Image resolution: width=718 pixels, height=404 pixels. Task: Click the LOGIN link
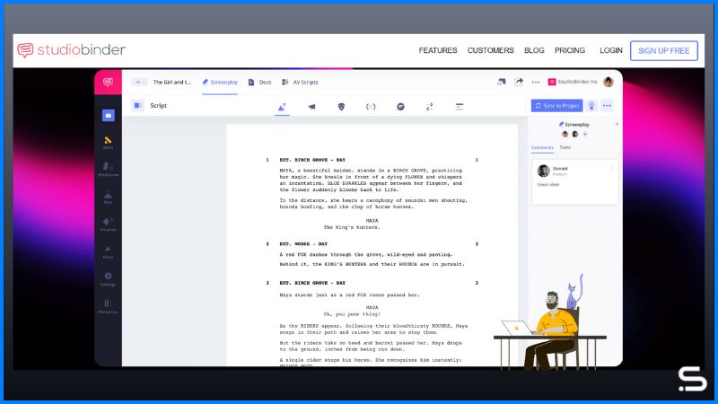(x=611, y=50)
